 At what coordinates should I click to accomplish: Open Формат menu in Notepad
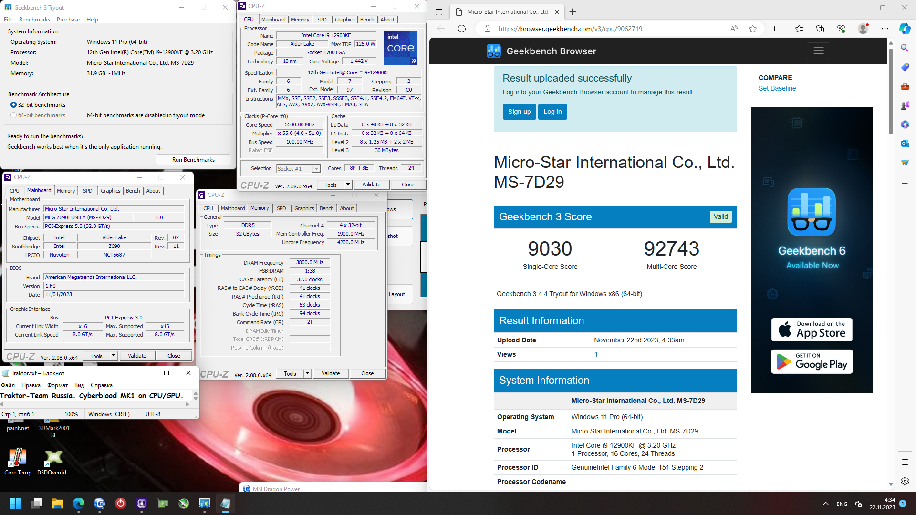tap(57, 385)
